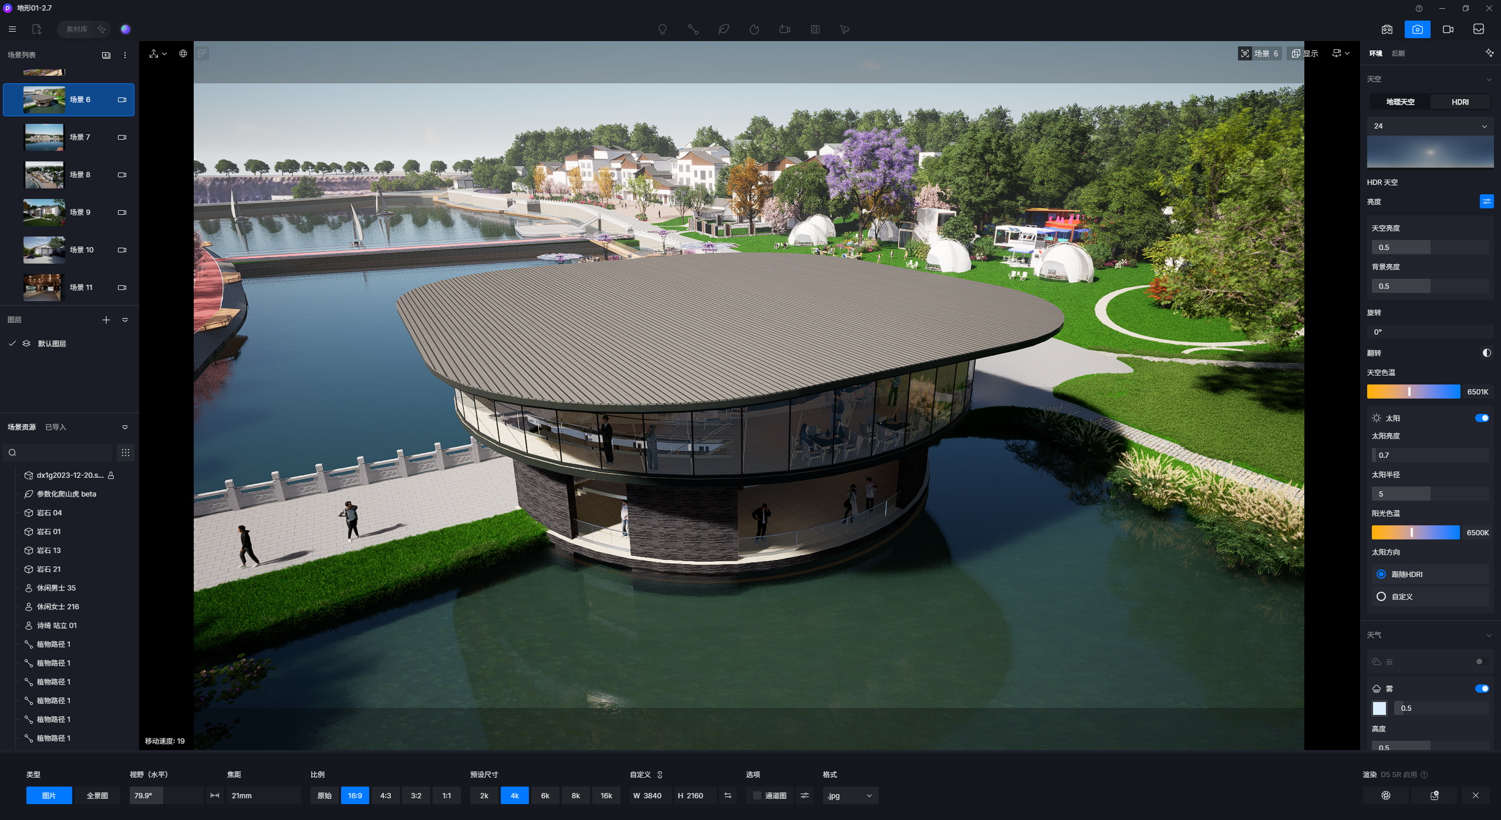Click the add scene icon in scene list

tap(106, 55)
